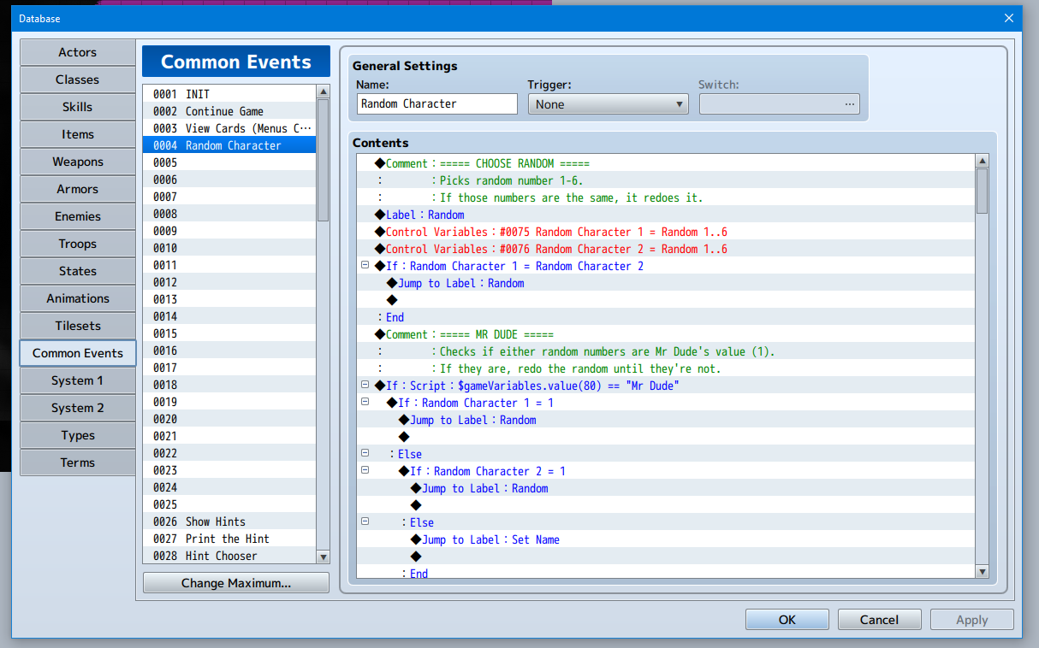Select the Common Events tab

78,353
